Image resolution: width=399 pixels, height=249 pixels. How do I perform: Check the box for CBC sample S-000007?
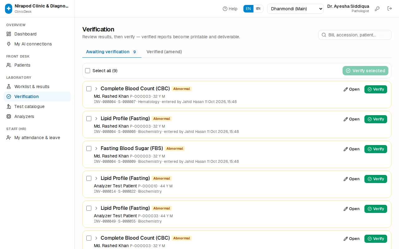coord(89,89)
